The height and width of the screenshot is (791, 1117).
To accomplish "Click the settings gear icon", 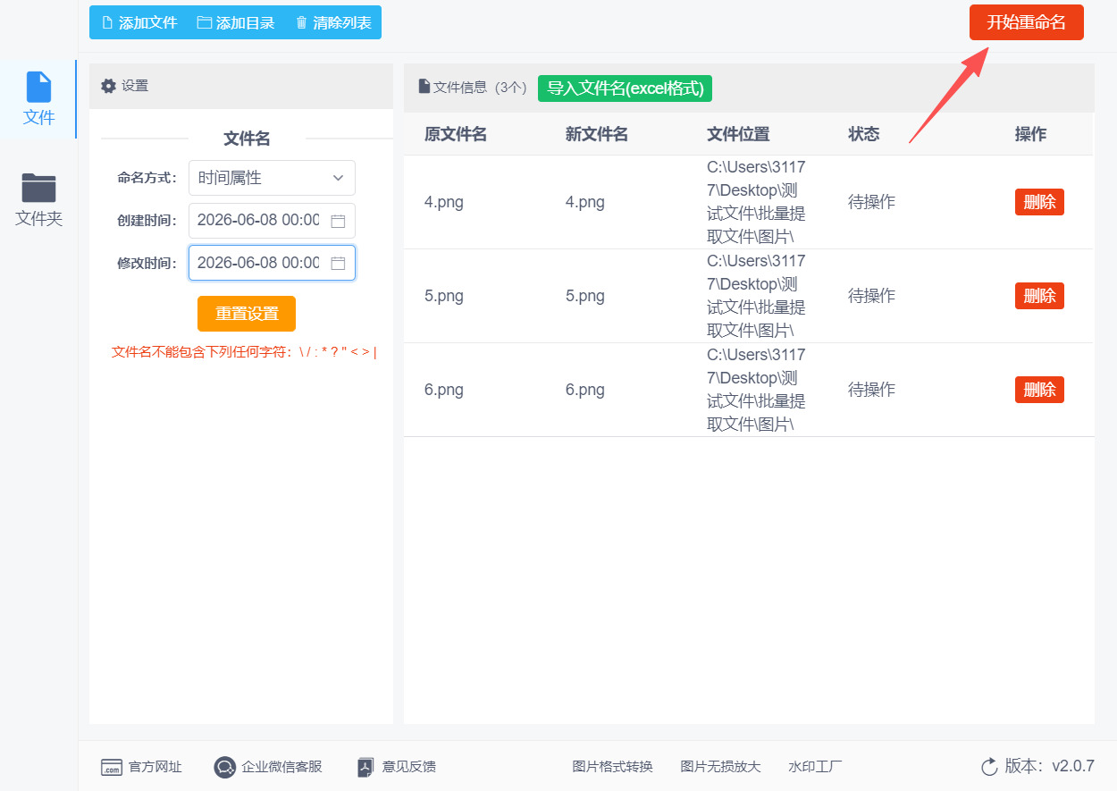I will pyautogui.click(x=108, y=86).
